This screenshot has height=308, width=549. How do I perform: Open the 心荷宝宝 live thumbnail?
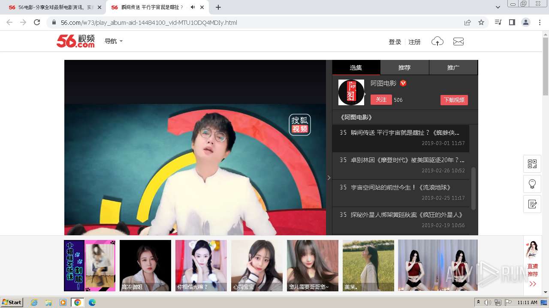257,266
